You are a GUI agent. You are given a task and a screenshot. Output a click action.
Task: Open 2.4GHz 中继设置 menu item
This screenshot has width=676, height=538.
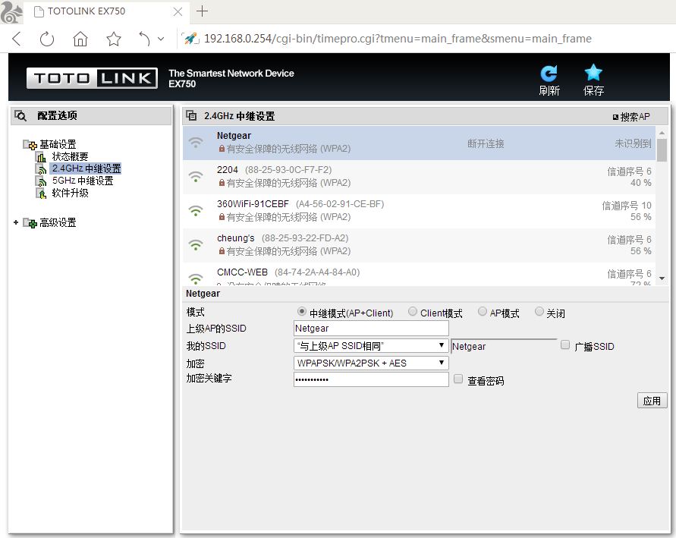[86, 168]
